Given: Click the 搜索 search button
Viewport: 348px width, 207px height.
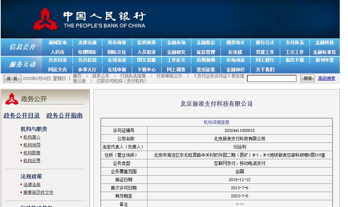Looking at the screenshot, I should pos(307,78).
